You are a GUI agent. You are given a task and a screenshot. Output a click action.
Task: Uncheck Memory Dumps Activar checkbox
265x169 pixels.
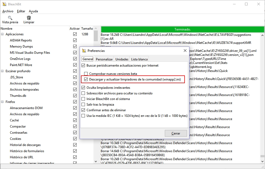[75, 46]
